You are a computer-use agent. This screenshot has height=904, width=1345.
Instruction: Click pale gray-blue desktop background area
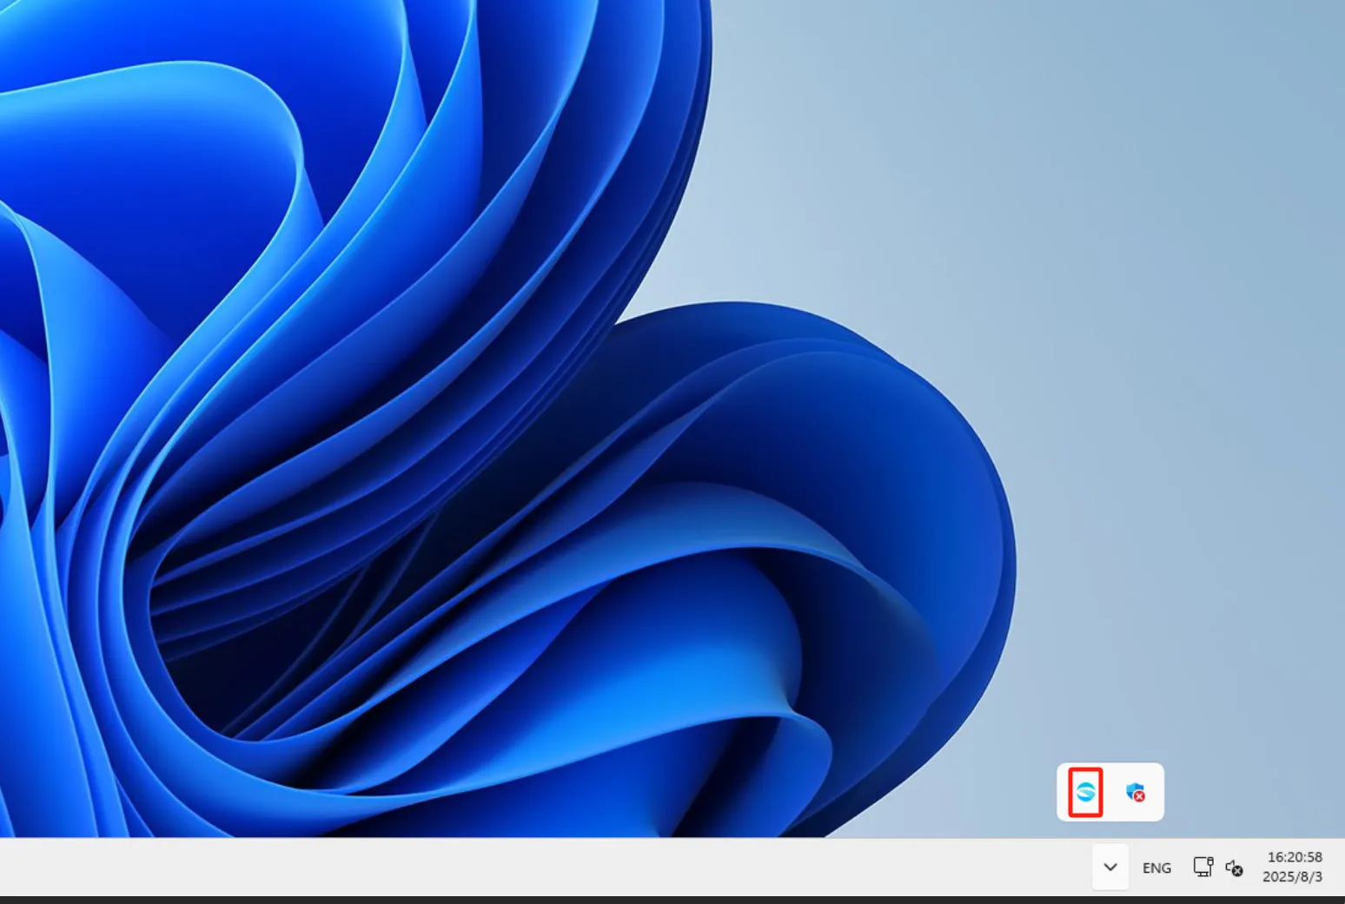[1173, 261]
